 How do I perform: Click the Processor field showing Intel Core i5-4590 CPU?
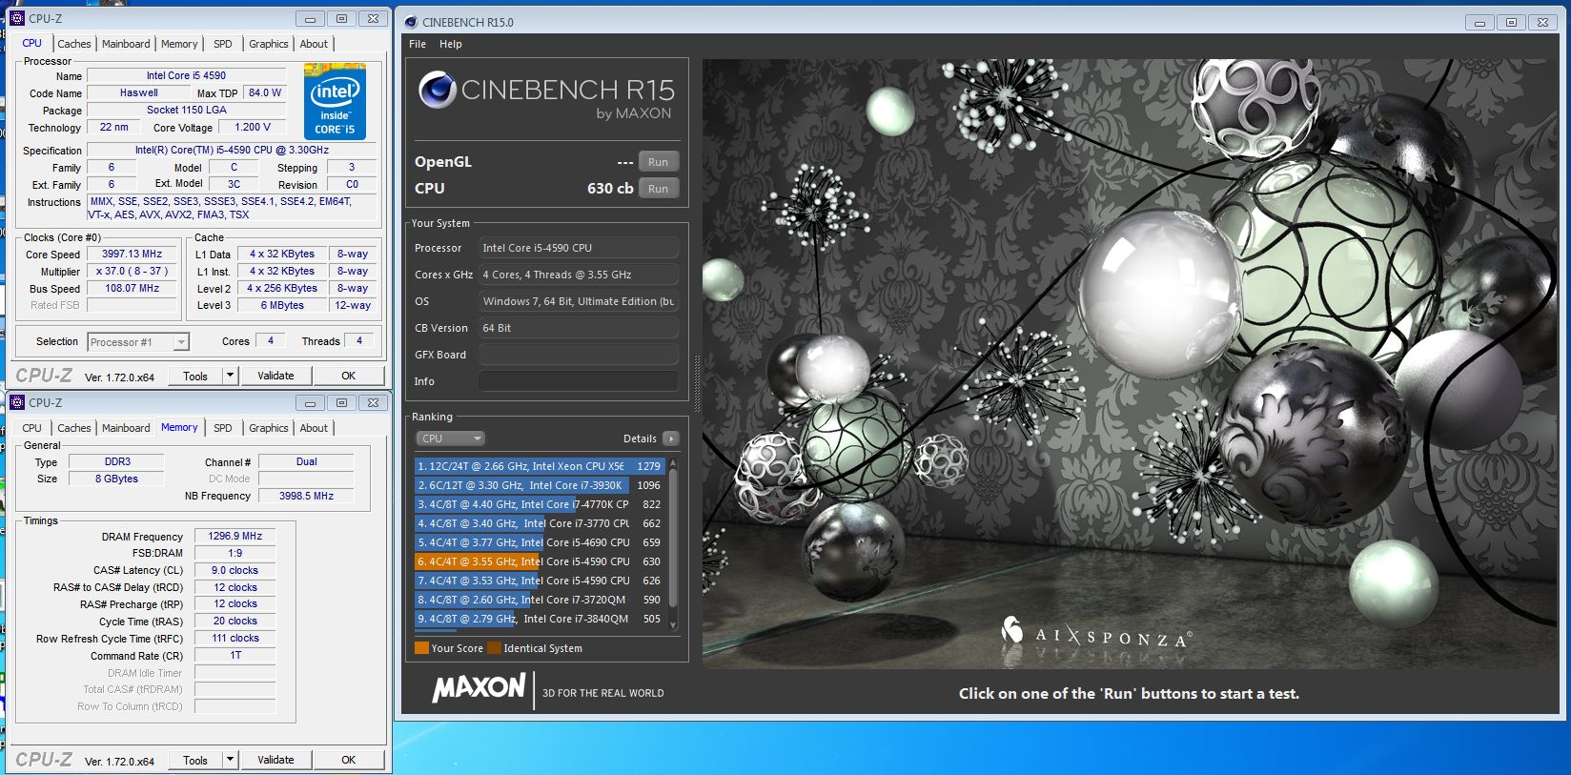(x=579, y=248)
